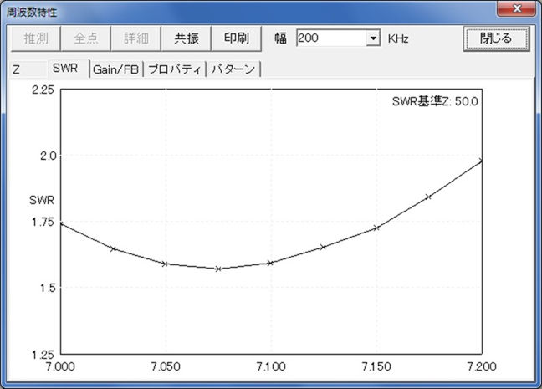The height and width of the screenshot is (389, 542).
Task: Close the 周波数特性 window with the X button
Action: [x=516, y=8]
